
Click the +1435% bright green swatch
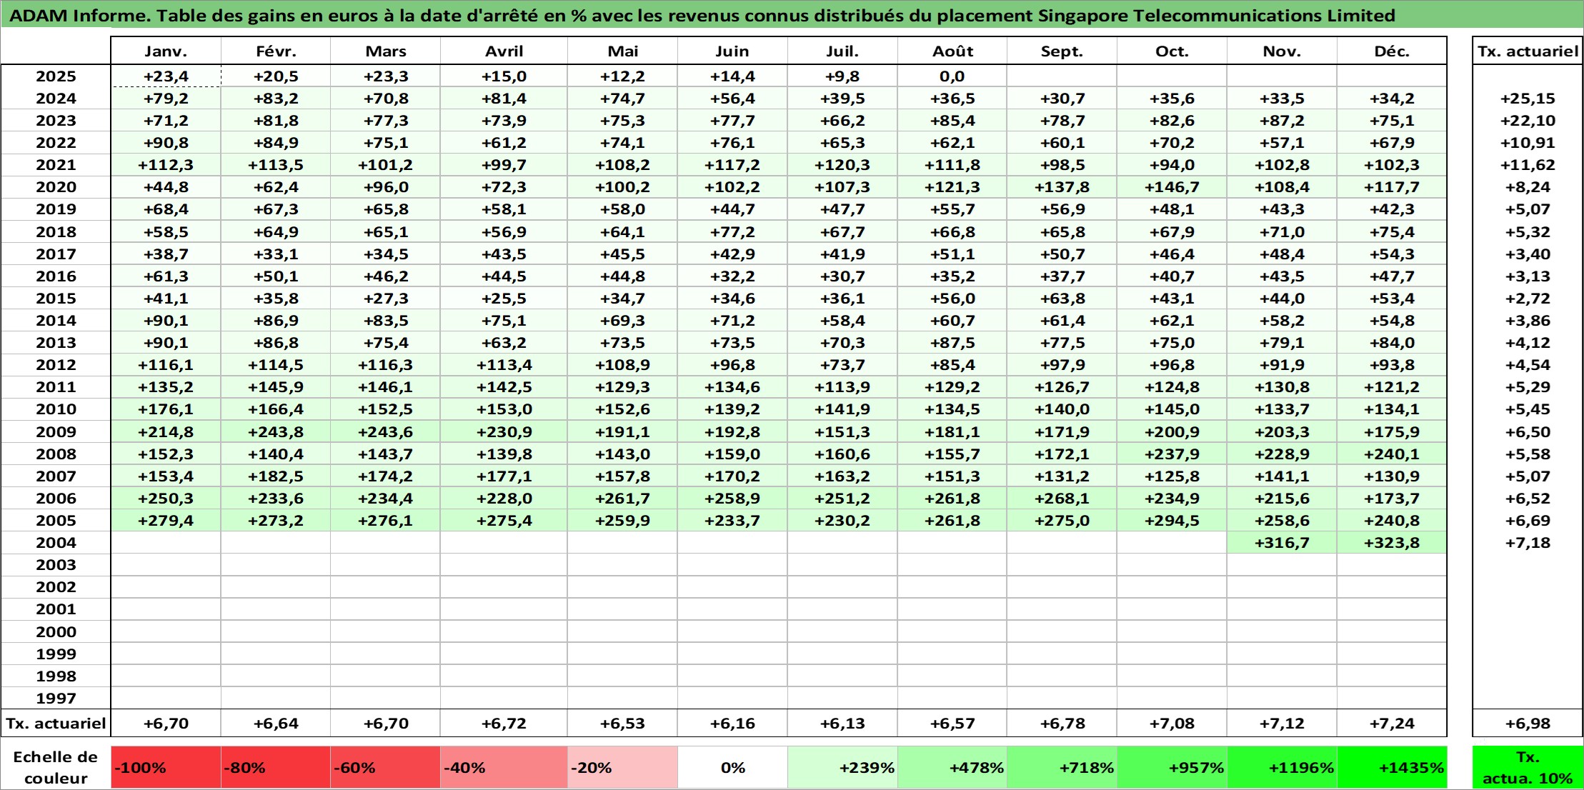(x=1392, y=767)
